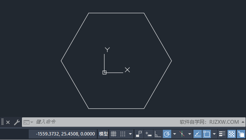Open object snap options dropdown
The width and height of the screenshot is (246, 140).
pyautogui.click(x=214, y=134)
